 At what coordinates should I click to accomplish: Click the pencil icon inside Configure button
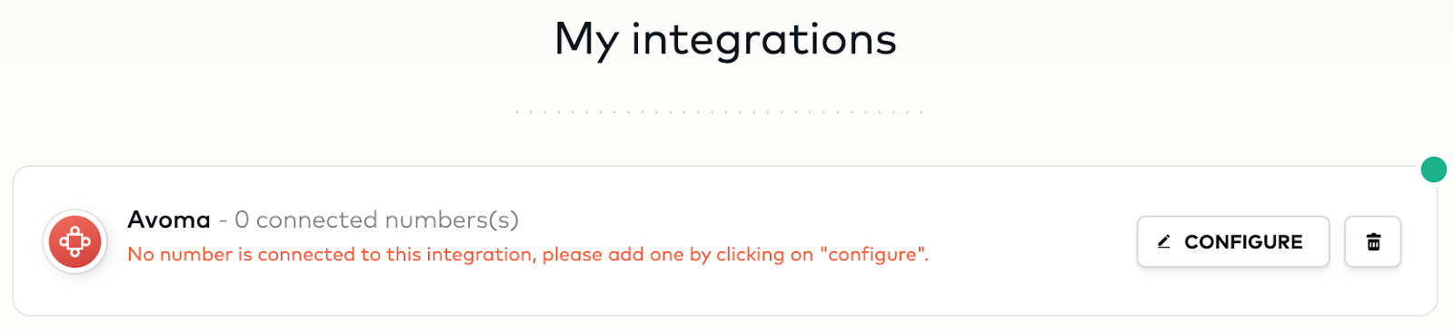(1164, 242)
